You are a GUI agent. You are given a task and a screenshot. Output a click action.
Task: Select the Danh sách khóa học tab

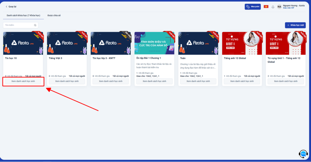(22, 15)
